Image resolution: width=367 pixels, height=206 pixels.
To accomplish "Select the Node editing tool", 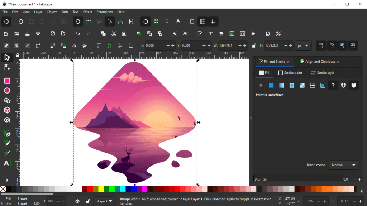I will (x=7, y=67).
